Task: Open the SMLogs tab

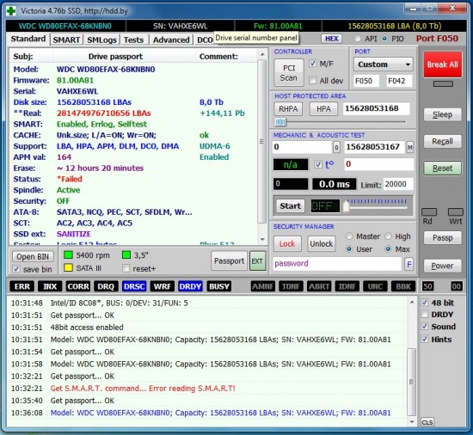Action: click(101, 40)
